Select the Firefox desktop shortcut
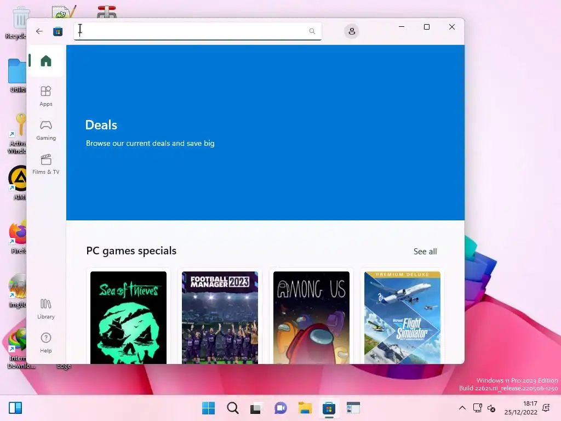 17,237
